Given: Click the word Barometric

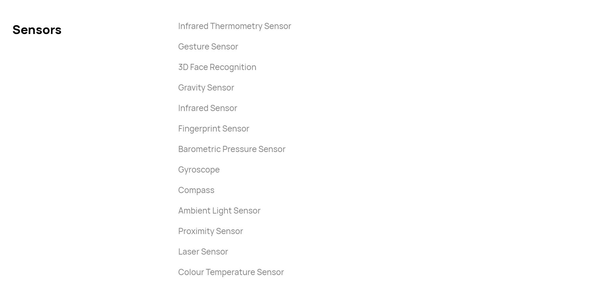Looking at the screenshot, I should point(199,149).
